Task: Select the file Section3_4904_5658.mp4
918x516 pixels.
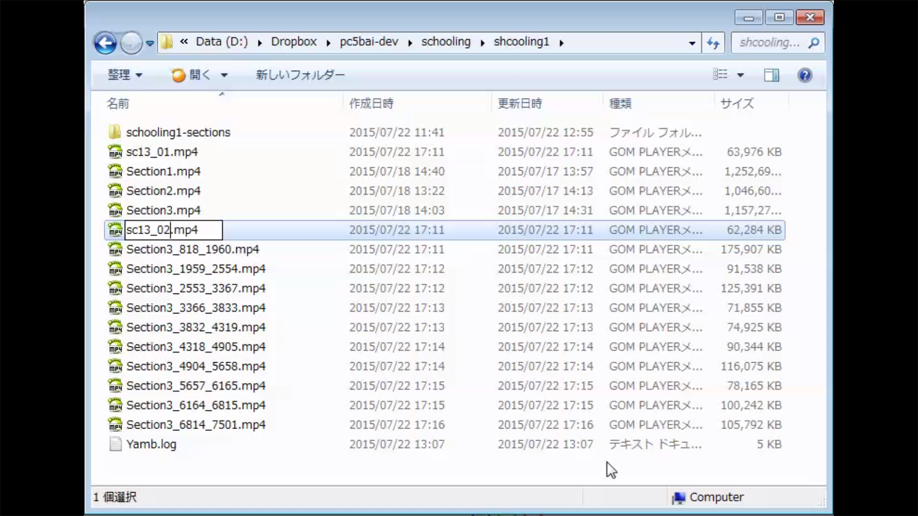Action: point(196,366)
